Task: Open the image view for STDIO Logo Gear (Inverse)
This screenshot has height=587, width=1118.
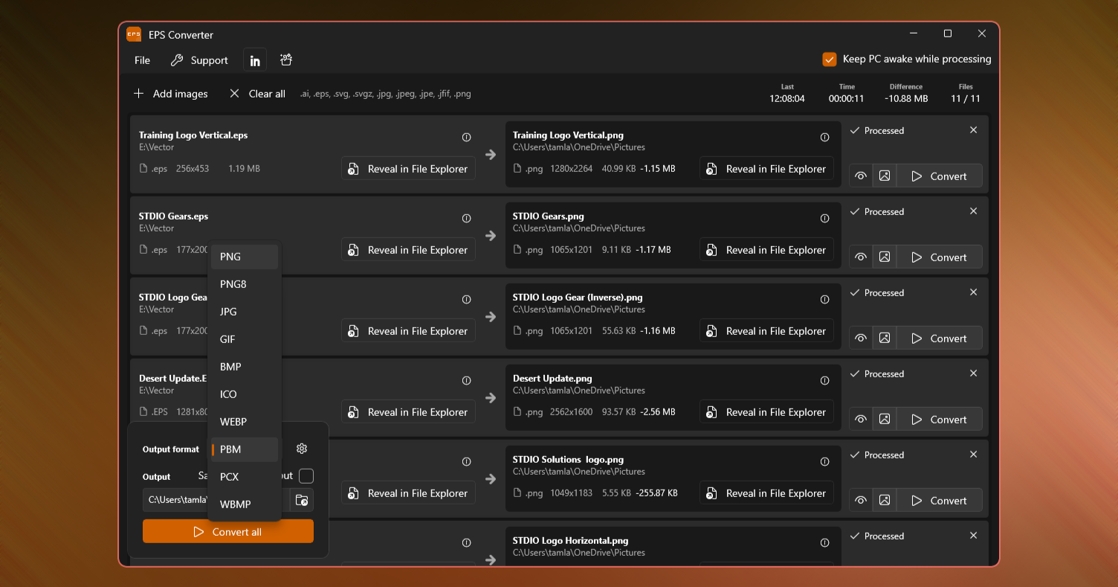Action: click(885, 339)
